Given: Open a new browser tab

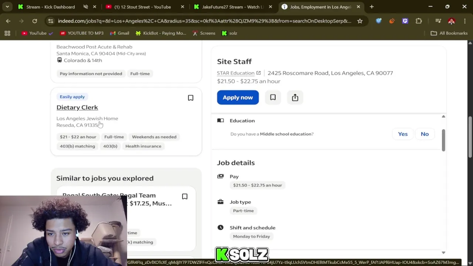Looking at the screenshot, I should [372, 7].
